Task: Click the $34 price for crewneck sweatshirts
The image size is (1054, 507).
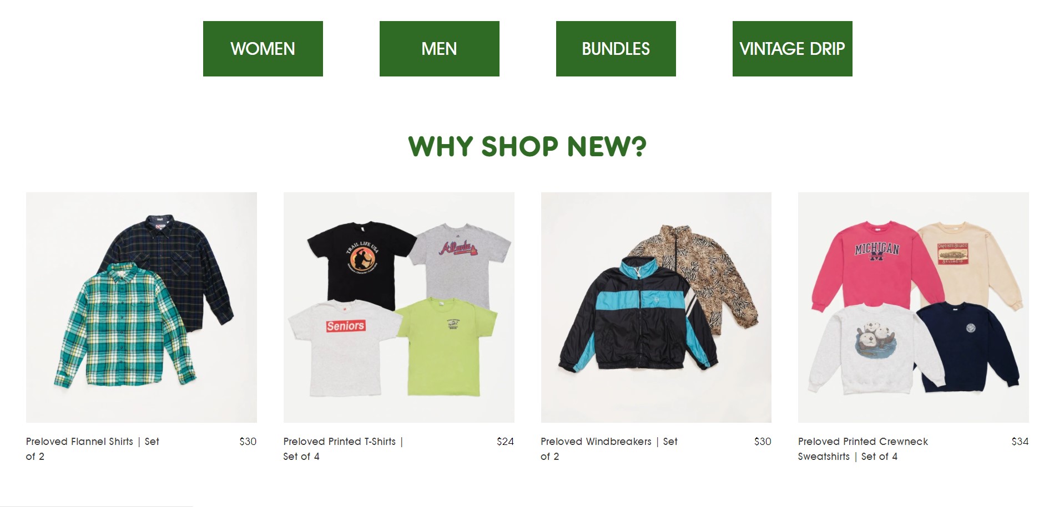Action: tap(1020, 442)
